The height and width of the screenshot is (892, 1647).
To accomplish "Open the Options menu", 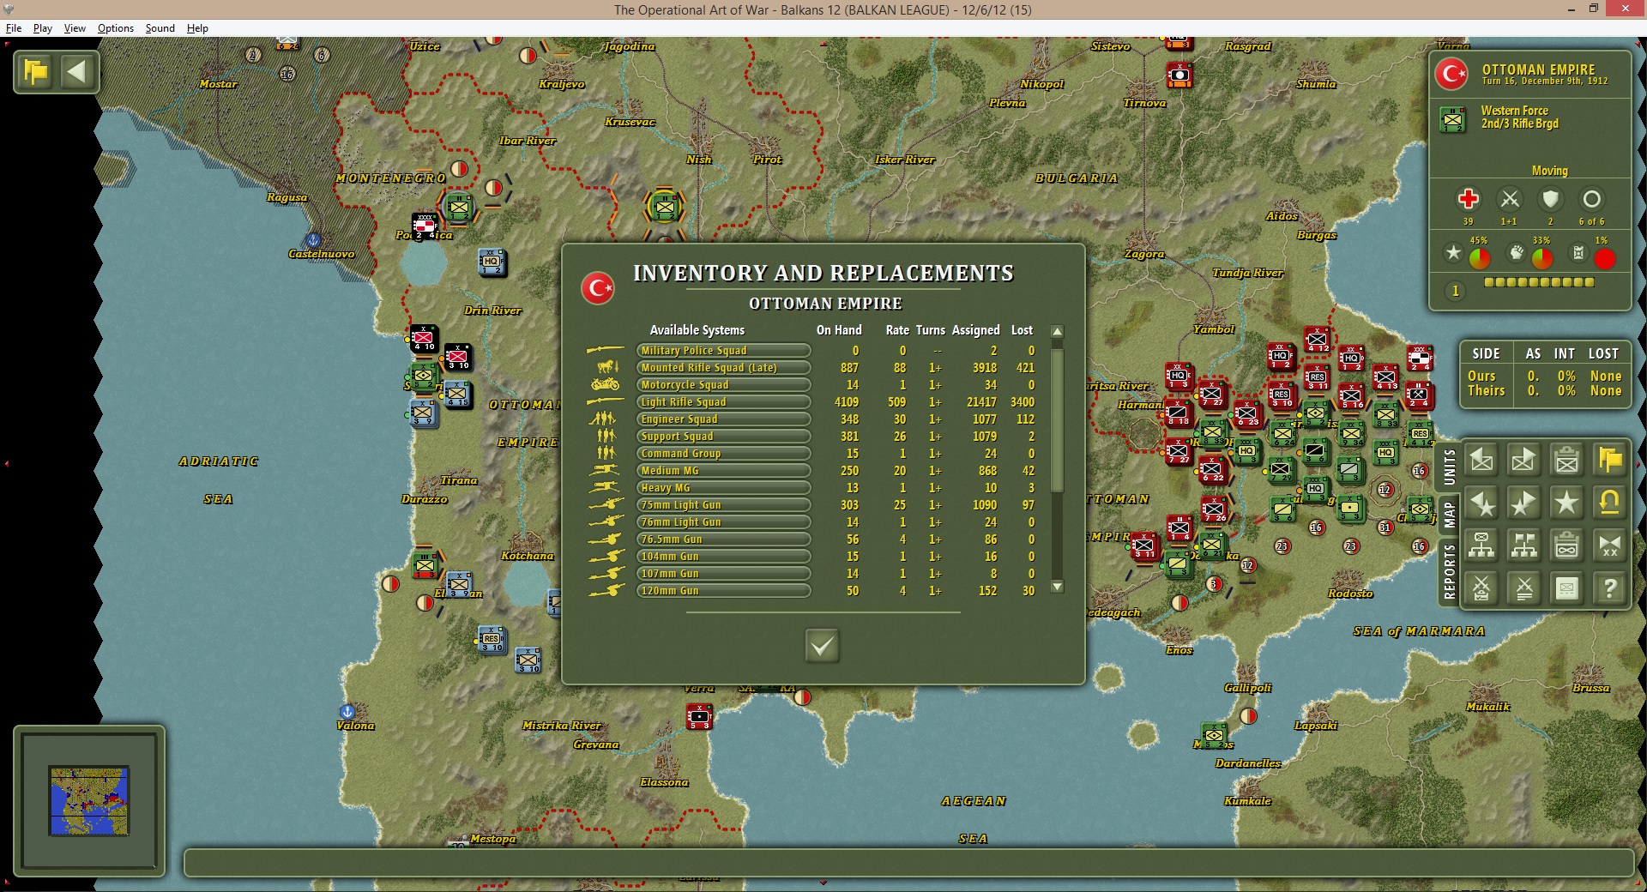I will tap(116, 28).
